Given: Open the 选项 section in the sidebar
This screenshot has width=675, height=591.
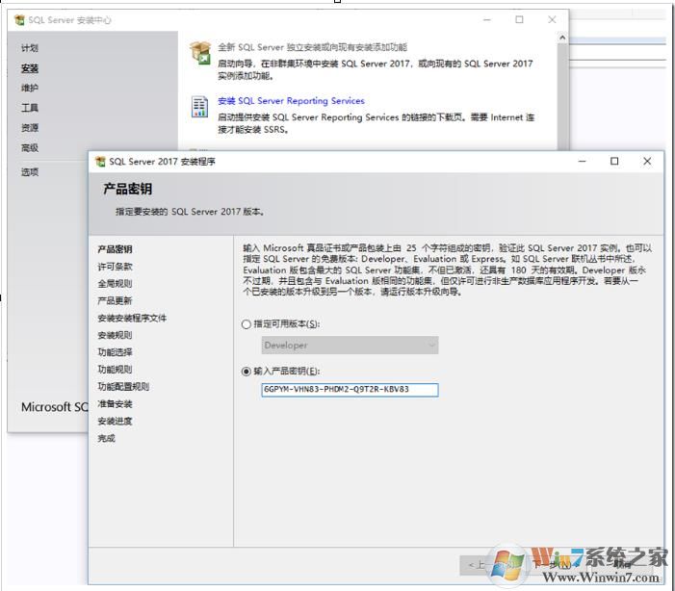Looking at the screenshot, I should coord(30,172).
